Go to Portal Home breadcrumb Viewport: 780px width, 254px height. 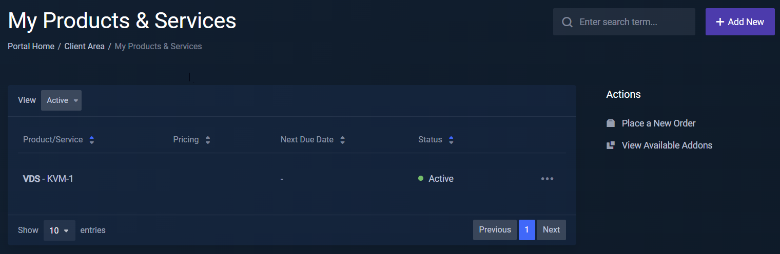(31, 47)
